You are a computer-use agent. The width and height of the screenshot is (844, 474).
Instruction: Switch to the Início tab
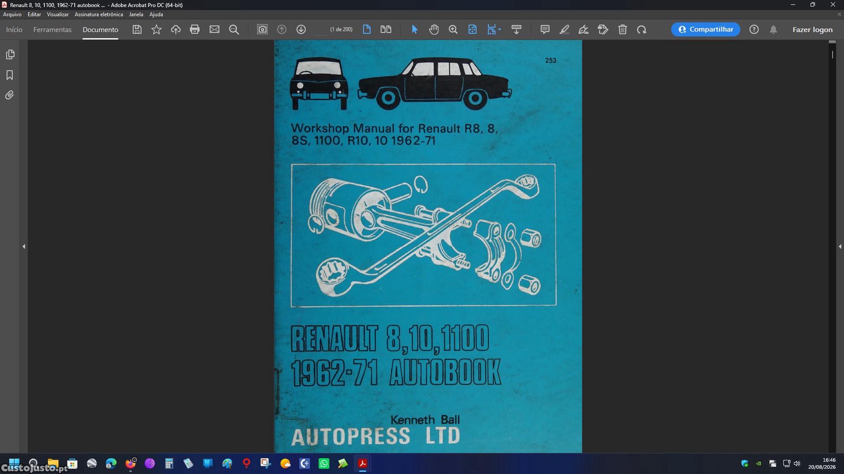(14, 30)
